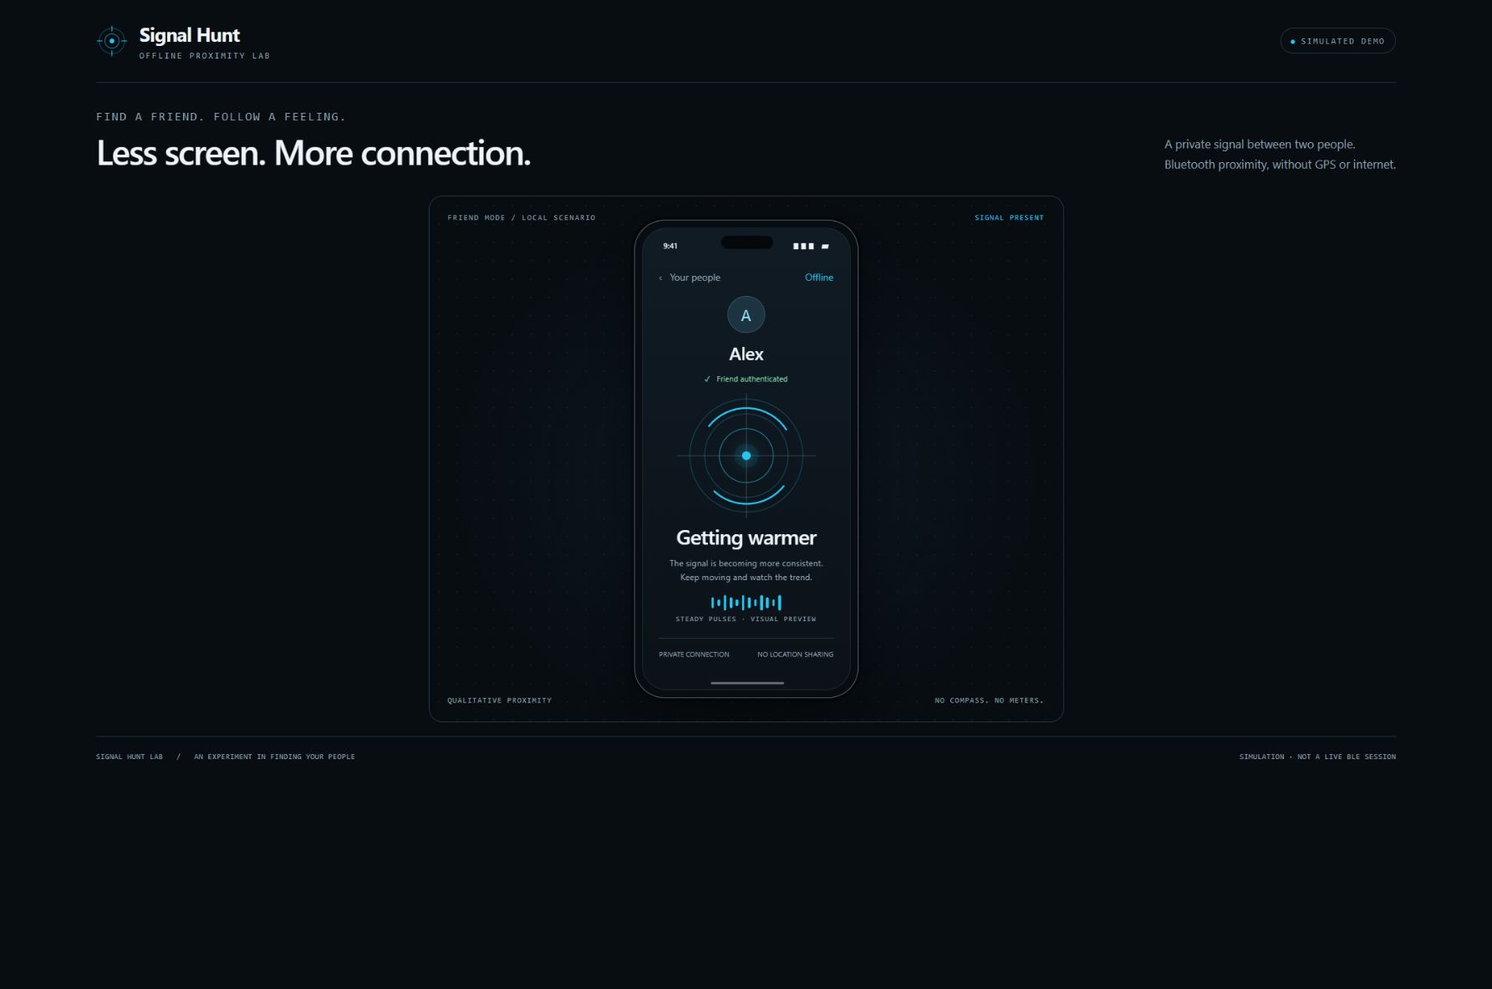This screenshot has width=1492, height=989.
Task: Click the phone home indicator bar
Action: point(747,683)
